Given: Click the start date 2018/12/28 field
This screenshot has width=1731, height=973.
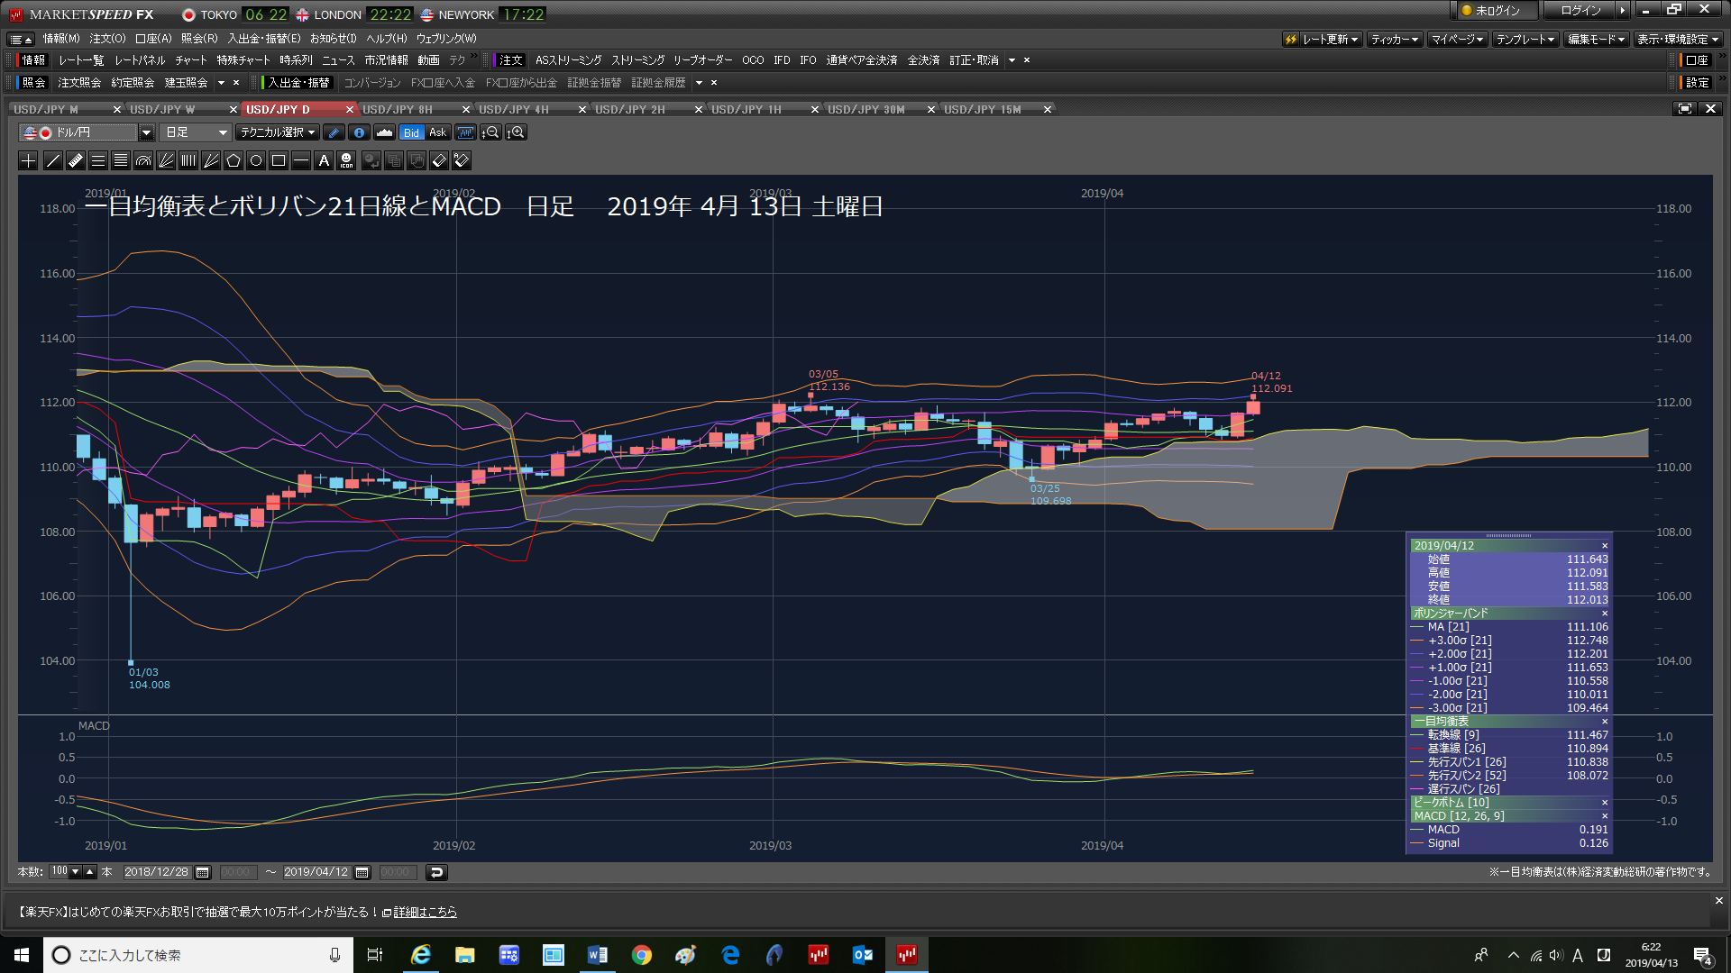Looking at the screenshot, I should [x=156, y=872].
